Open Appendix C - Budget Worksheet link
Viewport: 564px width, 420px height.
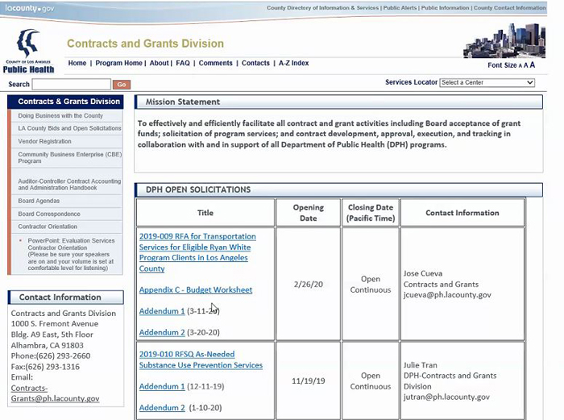(196, 289)
